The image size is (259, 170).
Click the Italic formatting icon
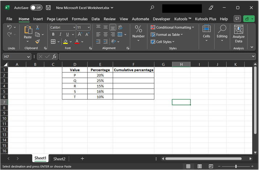60,34
